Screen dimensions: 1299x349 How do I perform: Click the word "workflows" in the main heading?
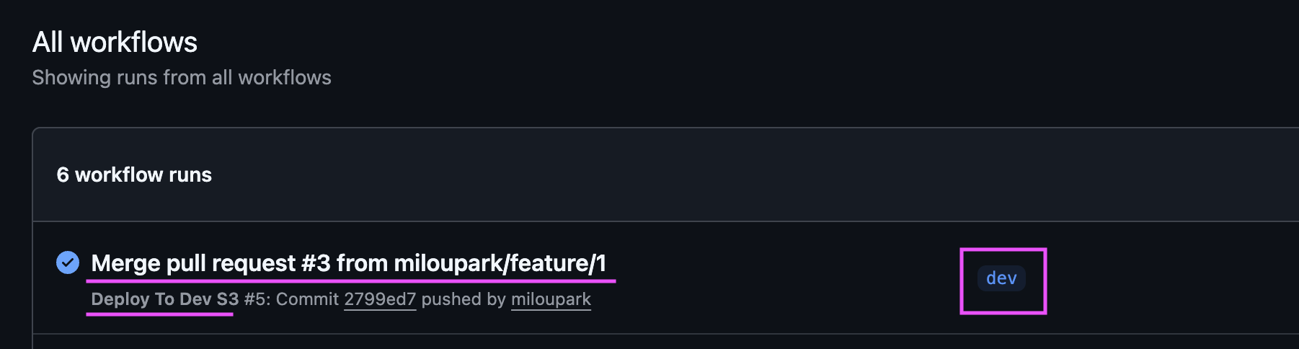pyautogui.click(x=134, y=43)
